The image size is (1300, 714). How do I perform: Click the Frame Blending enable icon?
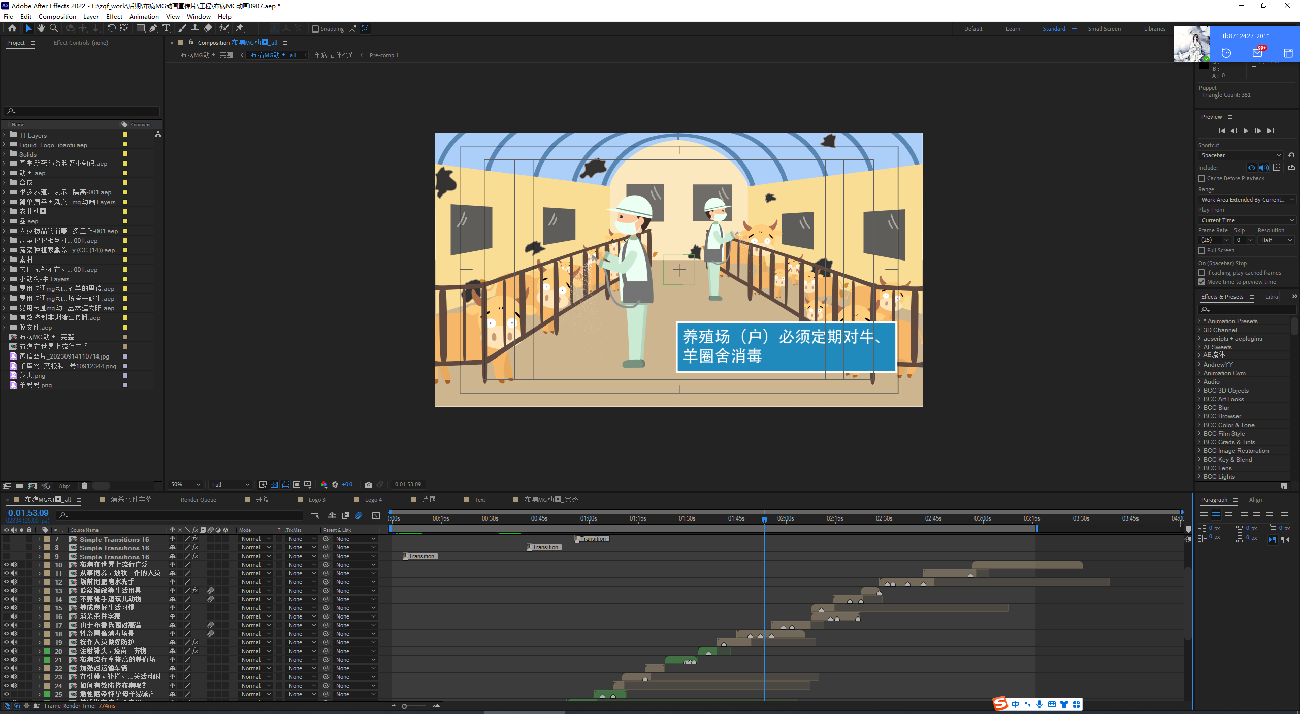(345, 515)
